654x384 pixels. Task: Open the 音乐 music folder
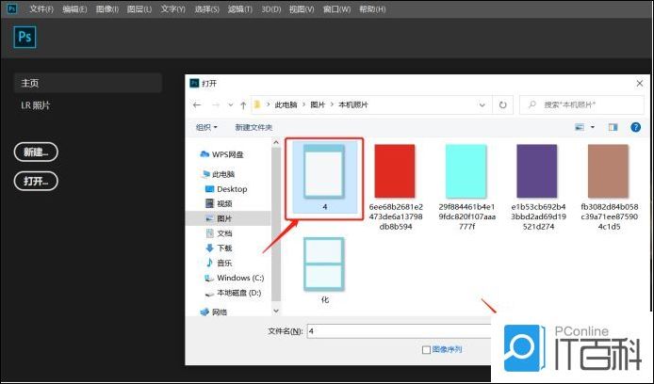click(x=224, y=263)
